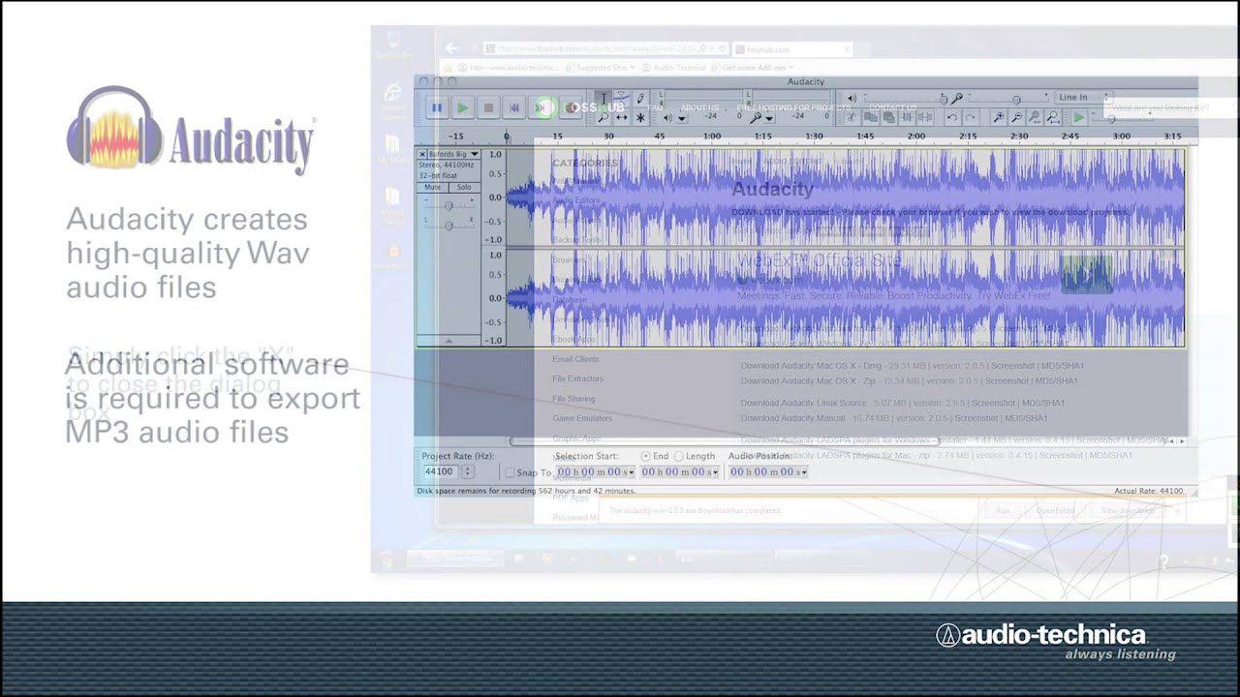Screen dimensions: 1240x697
Task: Click the Play button
Action: (463, 106)
